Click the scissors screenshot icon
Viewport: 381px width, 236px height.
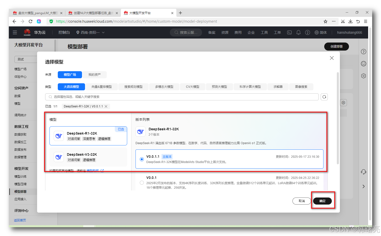343,21
